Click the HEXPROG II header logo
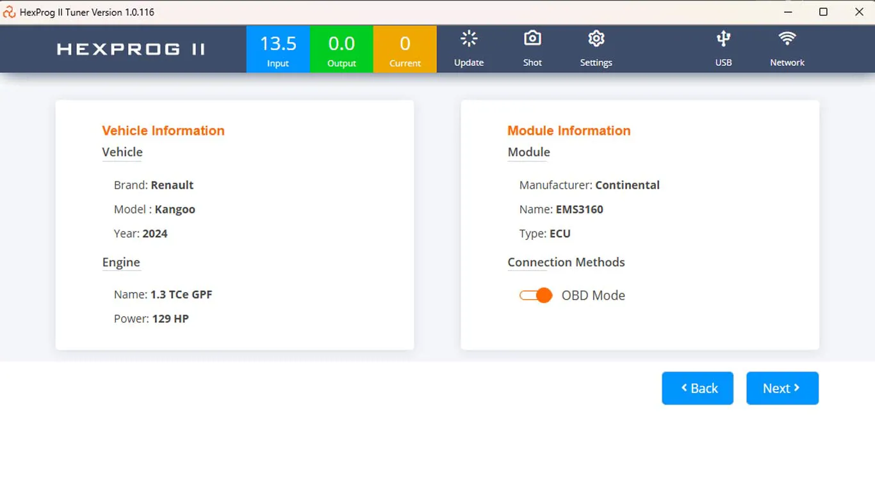875x491 pixels. [131, 49]
